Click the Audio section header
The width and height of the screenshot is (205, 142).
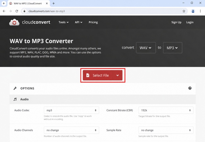(x=103, y=99)
